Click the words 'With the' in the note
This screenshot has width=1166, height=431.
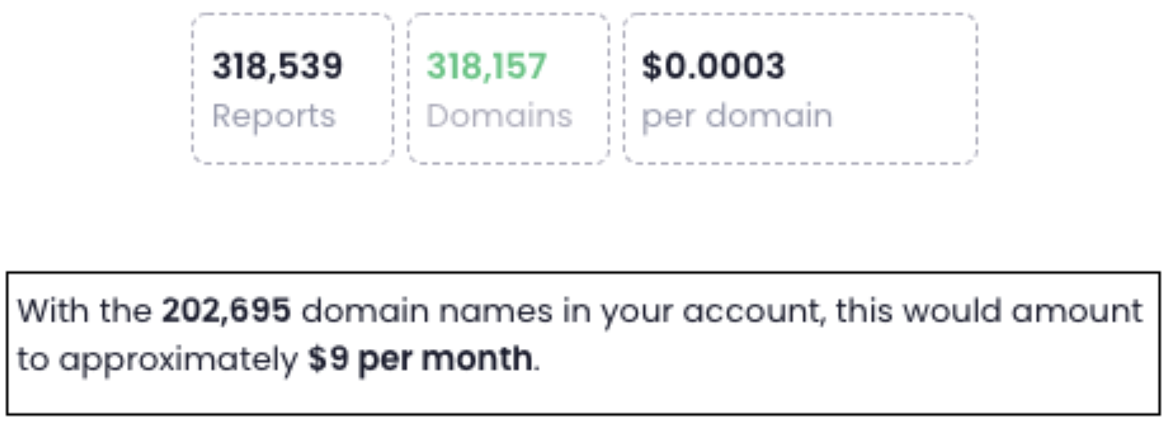[85, 311]
